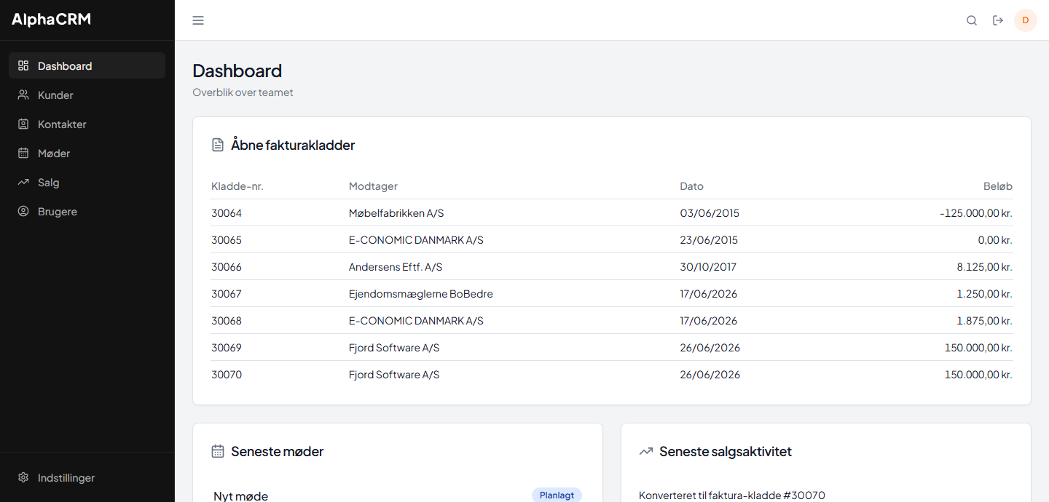Open draft 30065 row
Viewport: 1049px width, 502px height.
pos(612,240)
